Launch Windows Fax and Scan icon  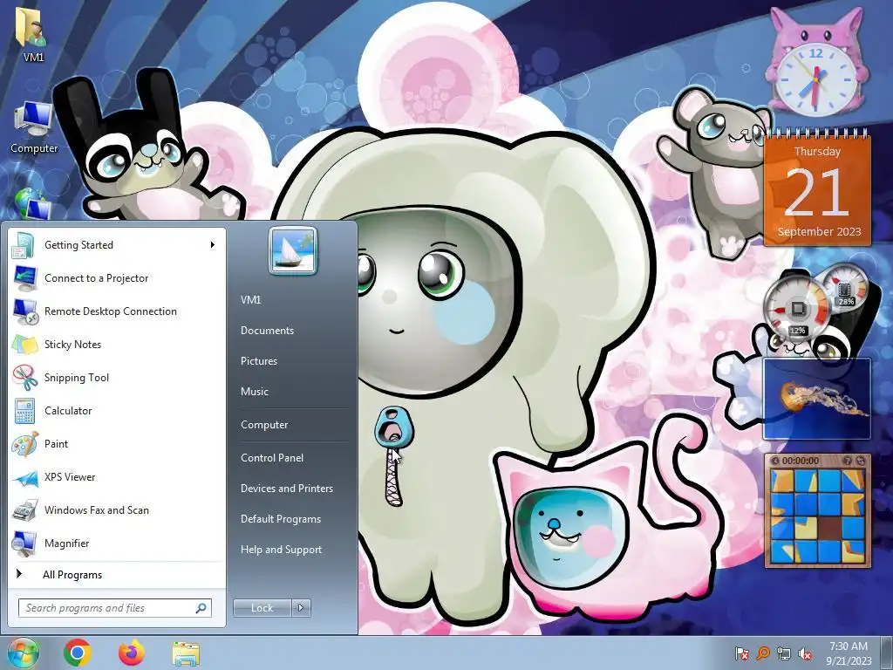click(25, 509)
